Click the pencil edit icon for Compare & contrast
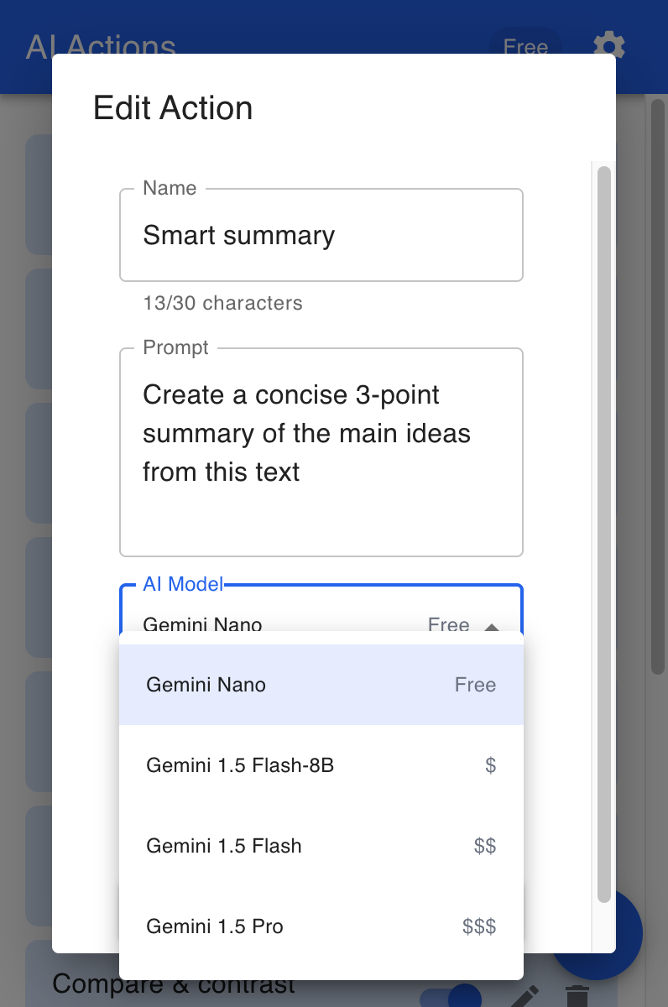Image resolution: width=668 pixels, height=1007 pixels. click(525, 996)
